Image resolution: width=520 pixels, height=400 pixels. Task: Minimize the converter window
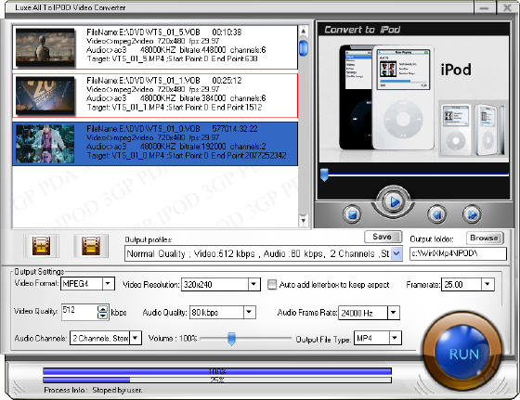pyautogui.click(x=485, y=8)
